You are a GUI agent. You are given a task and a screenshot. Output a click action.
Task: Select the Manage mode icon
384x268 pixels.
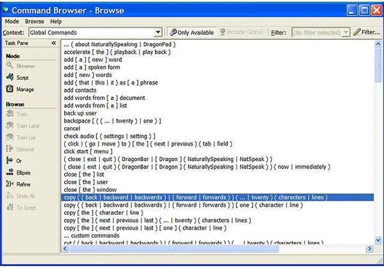point(10,89)
